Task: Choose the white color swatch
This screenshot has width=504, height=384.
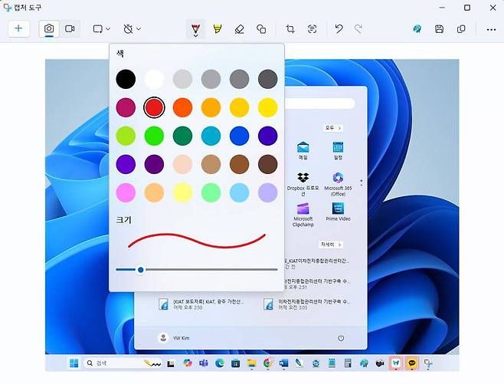Action: coord(154,78)
